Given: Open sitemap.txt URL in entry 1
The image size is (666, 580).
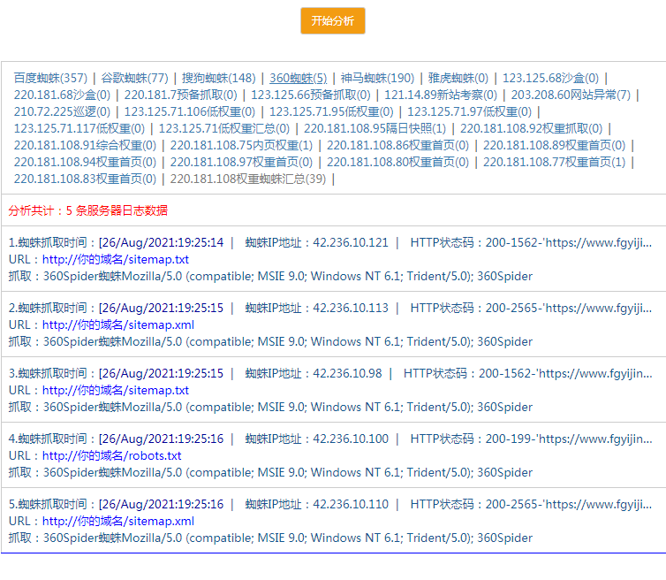Looking at the screenshot, I should 116,259.
